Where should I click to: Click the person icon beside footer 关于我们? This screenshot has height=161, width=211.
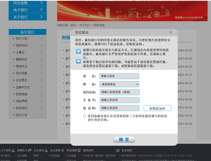13,150
